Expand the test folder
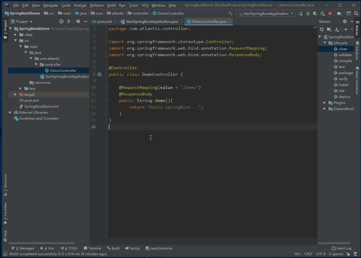Image resolution: width=361 pixels, height=258 pixels. 20,89
